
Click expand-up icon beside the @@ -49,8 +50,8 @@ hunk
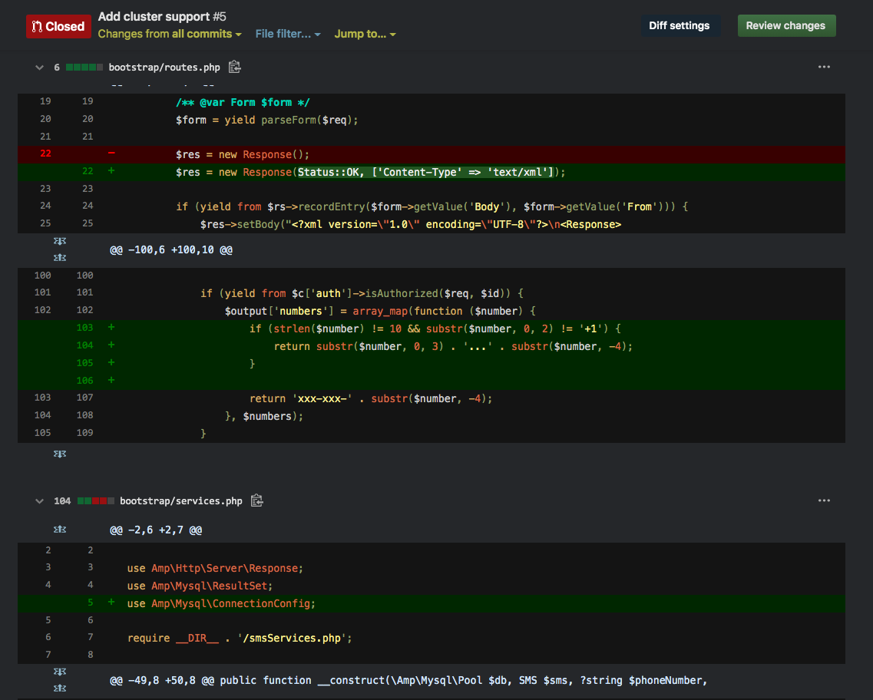coord(60,688)
